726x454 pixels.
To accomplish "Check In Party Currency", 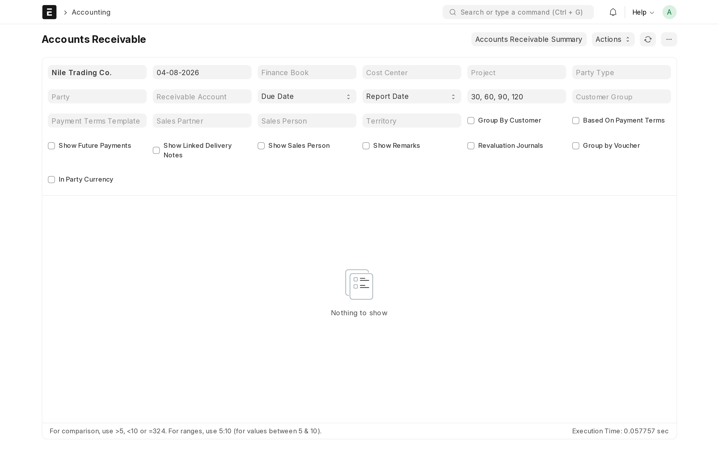I will tap(52, 180).
